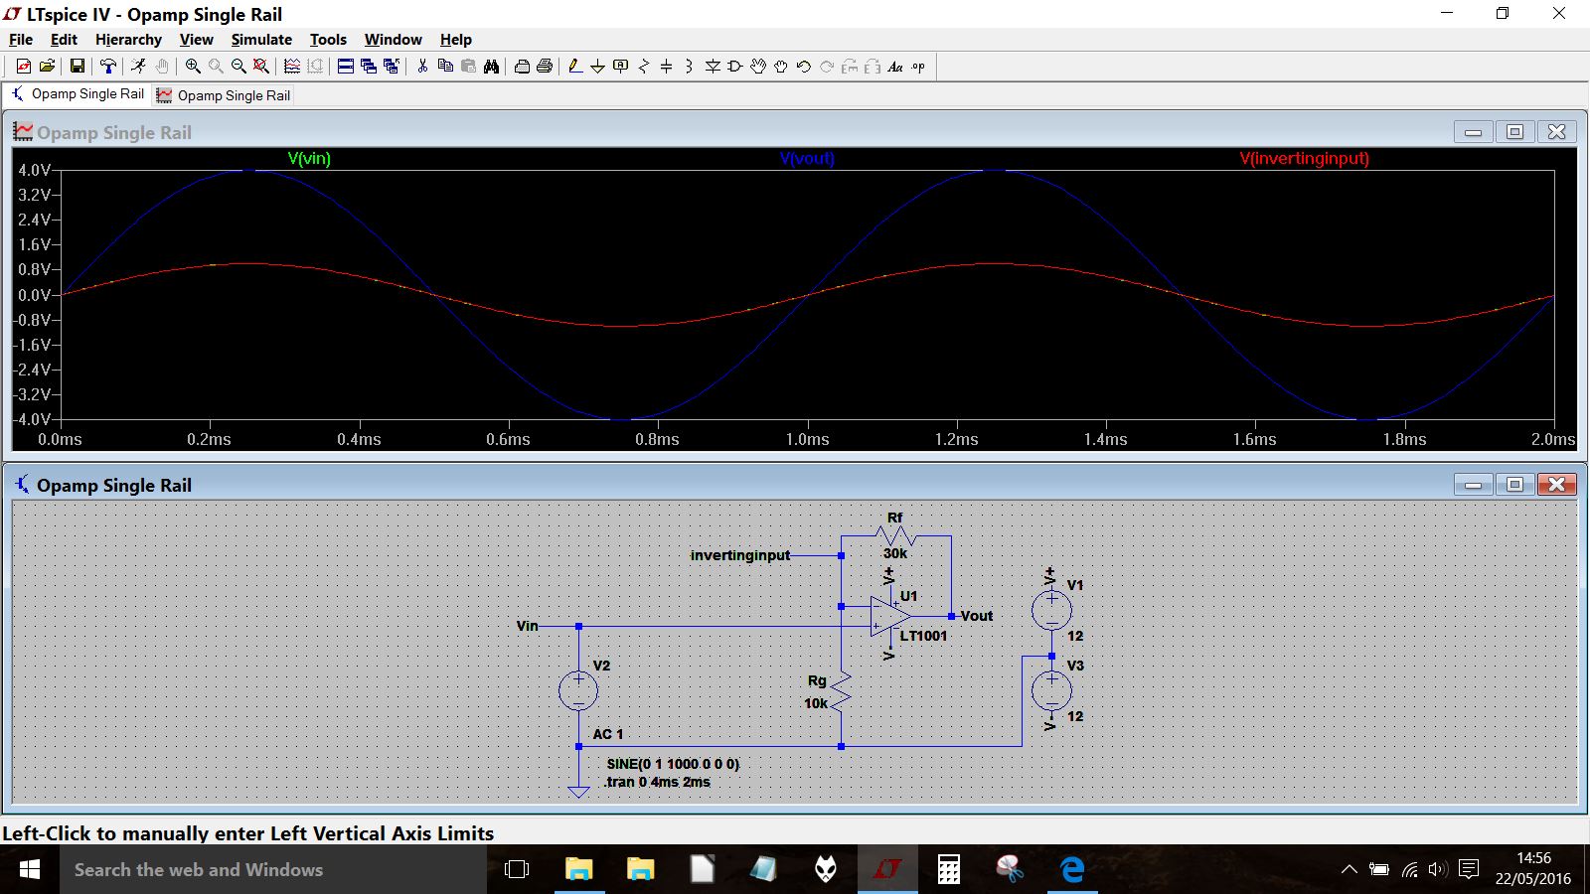Place a Ground symbol from toolbar
The height and width of the screenshot is (894, 1590).
pyautogui.click(x=597, y=67)
